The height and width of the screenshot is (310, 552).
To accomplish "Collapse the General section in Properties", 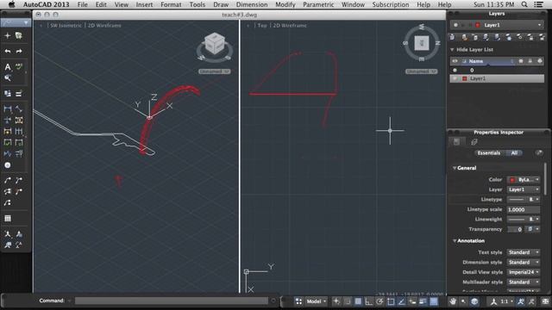I will coord(455,168).
